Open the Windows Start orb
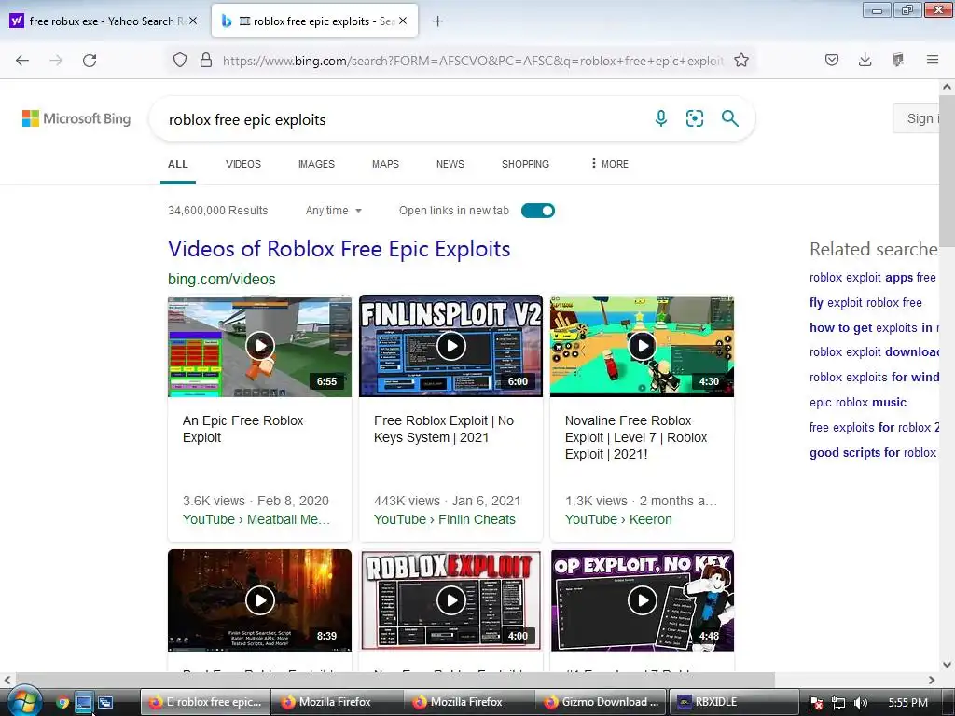955x716 pixels. point(24,702)
